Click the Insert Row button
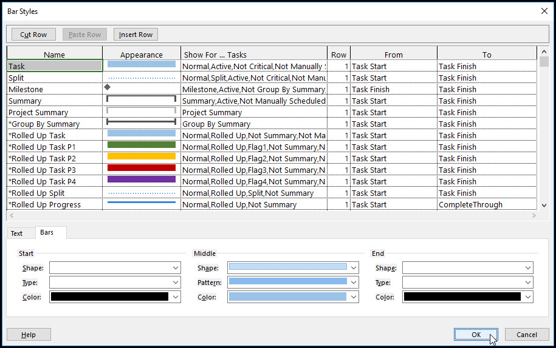The height and width of the screenshot is (348, 556). tap(136, 35)
